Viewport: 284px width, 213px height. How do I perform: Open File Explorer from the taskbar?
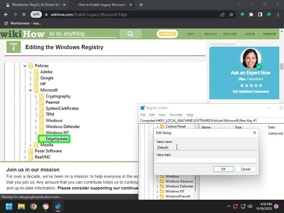tap(21, 206)
